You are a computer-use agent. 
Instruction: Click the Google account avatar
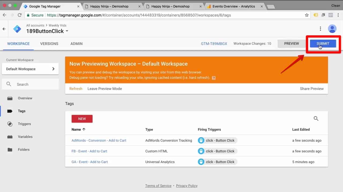click(332, 28)
